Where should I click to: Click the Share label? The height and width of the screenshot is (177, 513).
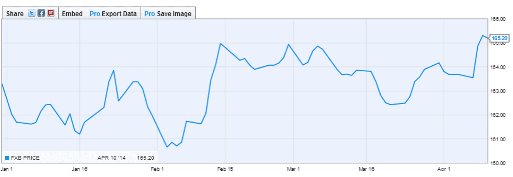[x=15, y=14]
